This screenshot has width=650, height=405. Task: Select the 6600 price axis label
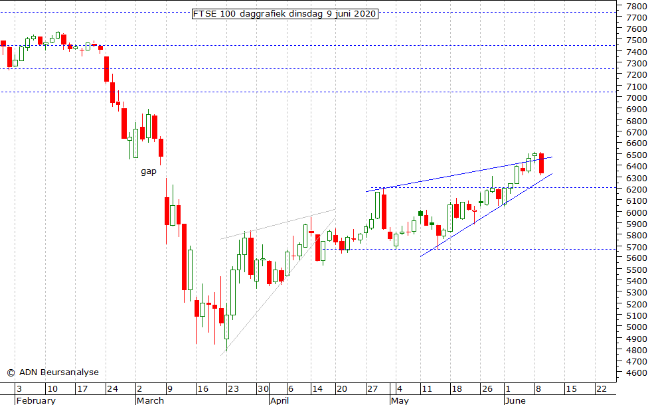pyautogui.click(x=636, y=143)
